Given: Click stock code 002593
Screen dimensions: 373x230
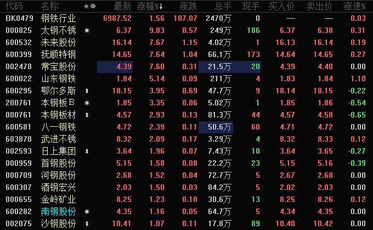Looking at the screenshot, I should [x=19, y=151].
